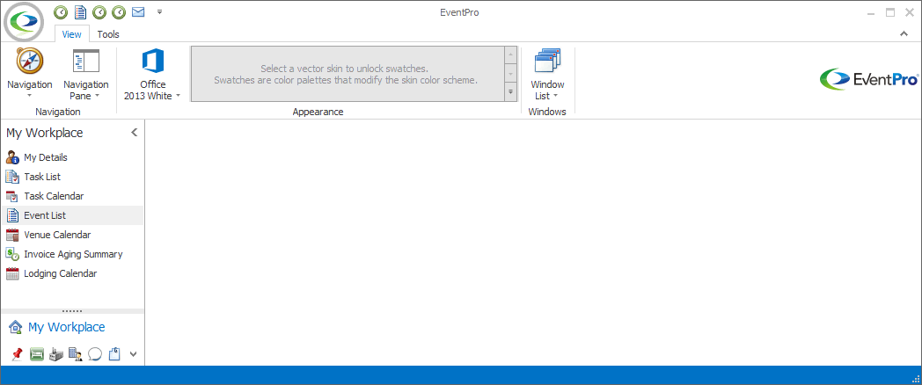Close the EventPro window

point(910,12)
